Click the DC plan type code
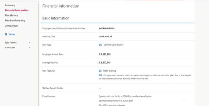Screen dimensions: 209x106 coord(100,45)
